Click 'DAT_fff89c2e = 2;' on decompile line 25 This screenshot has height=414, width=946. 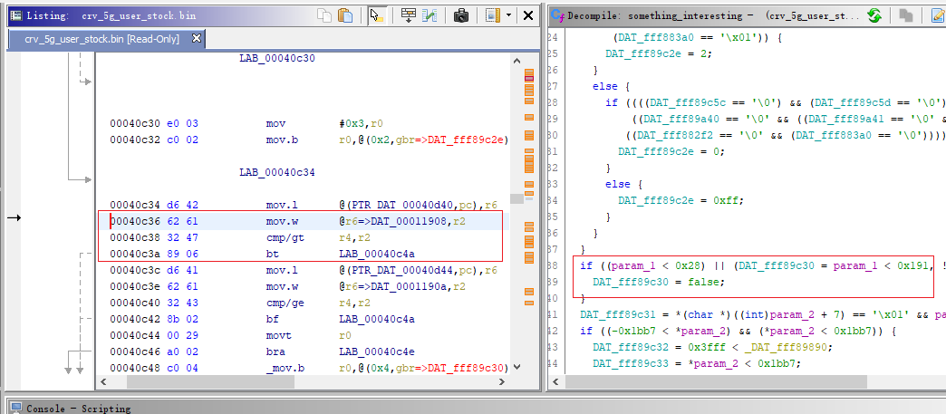(659, 53)
